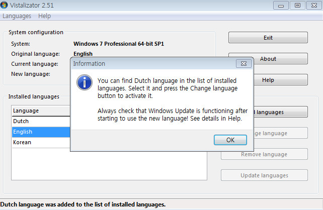The width and height of the screenshot is (323, 210).
Task: Click the blue information icon
Action: coord(85,82)
